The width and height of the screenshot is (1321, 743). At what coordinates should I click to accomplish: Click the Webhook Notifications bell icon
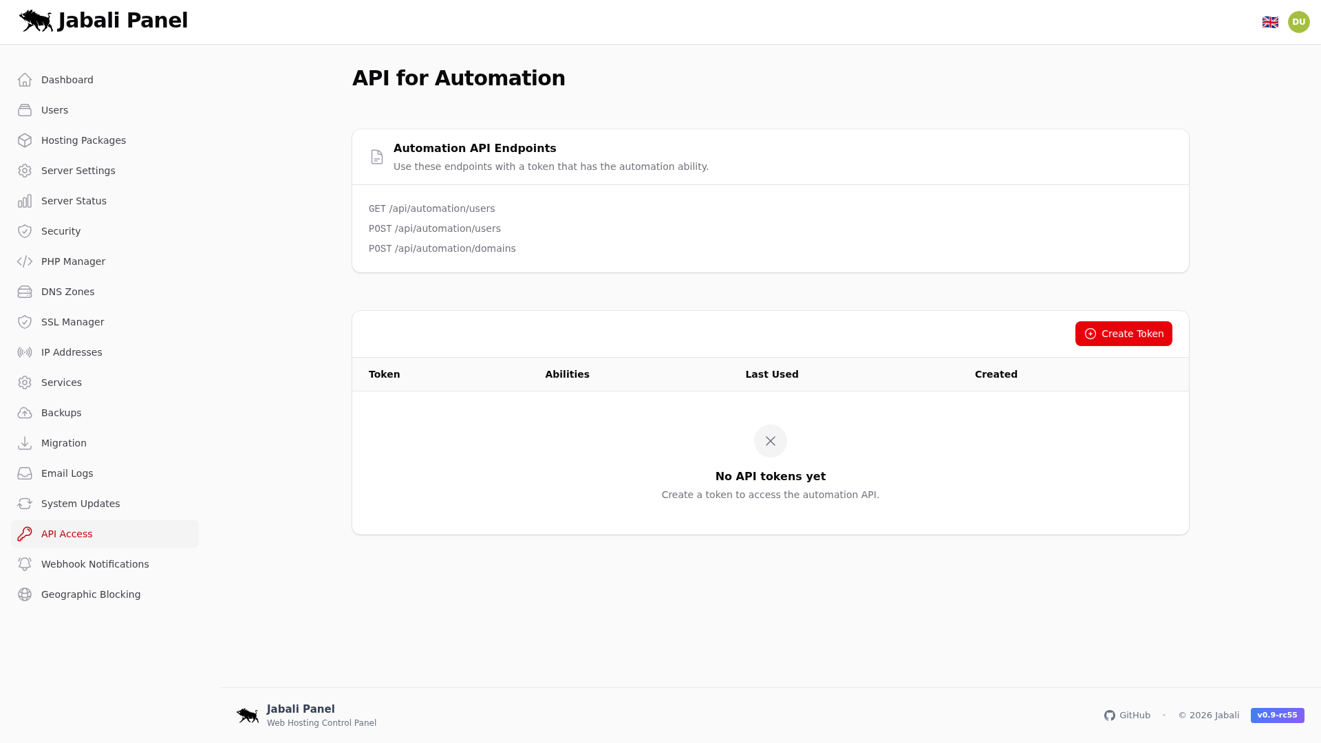[x=25, y=564]
